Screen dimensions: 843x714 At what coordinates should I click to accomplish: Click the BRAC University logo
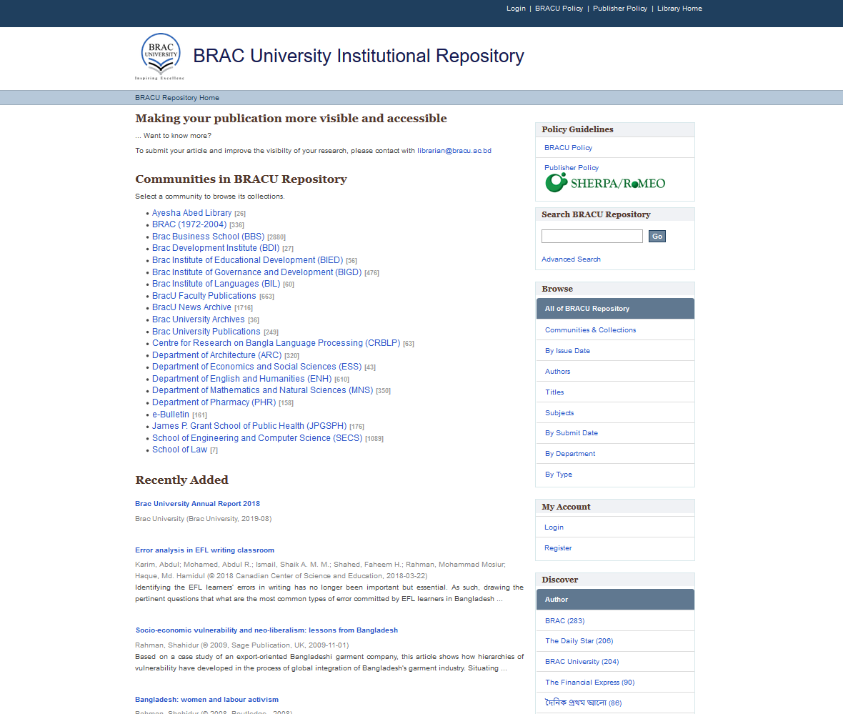[x=160, y=56]
